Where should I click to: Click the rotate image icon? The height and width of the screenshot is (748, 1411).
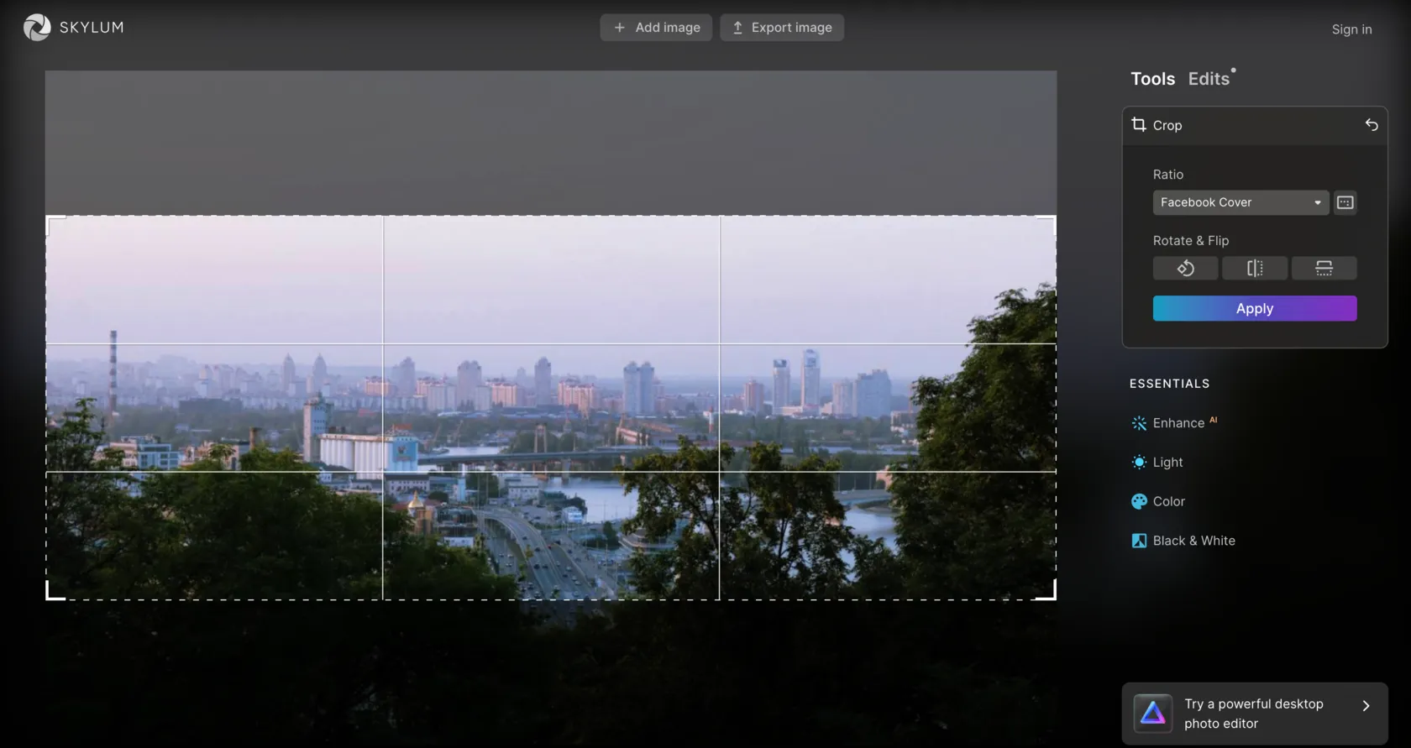tap(1185, 268)
